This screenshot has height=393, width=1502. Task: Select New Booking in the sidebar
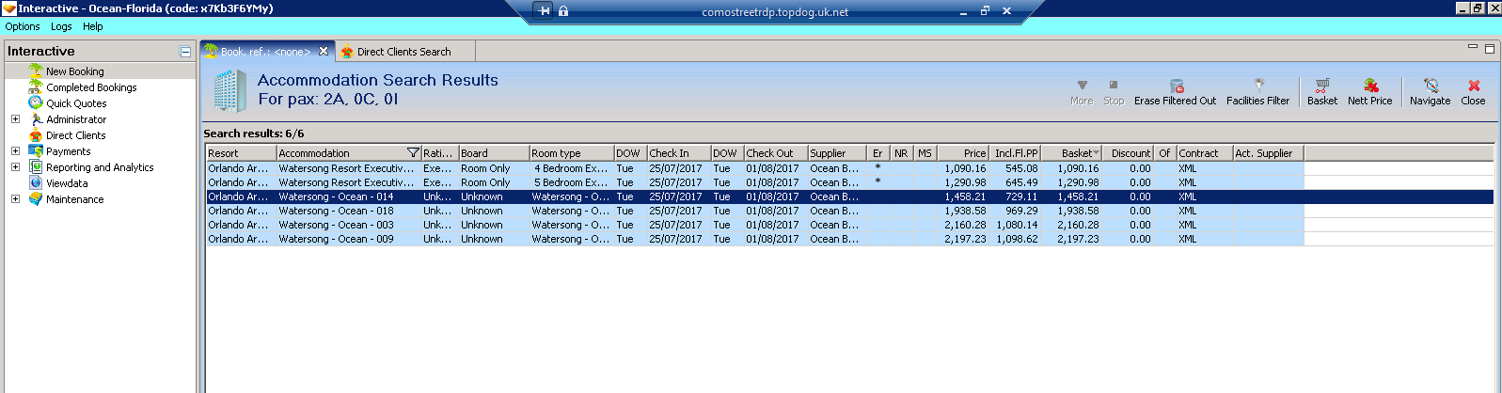[75, 71]
